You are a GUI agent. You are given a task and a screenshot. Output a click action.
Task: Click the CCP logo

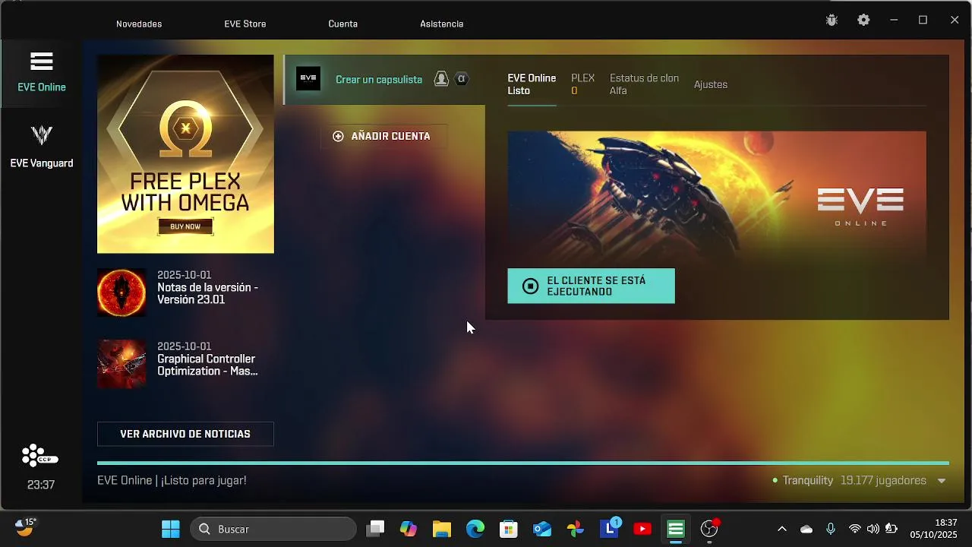(40, 456)
